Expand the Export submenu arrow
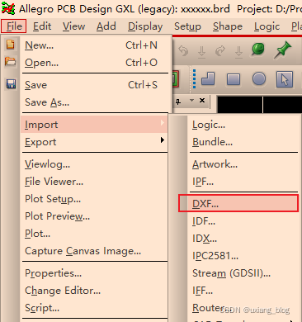 click(x=163, y=140)
